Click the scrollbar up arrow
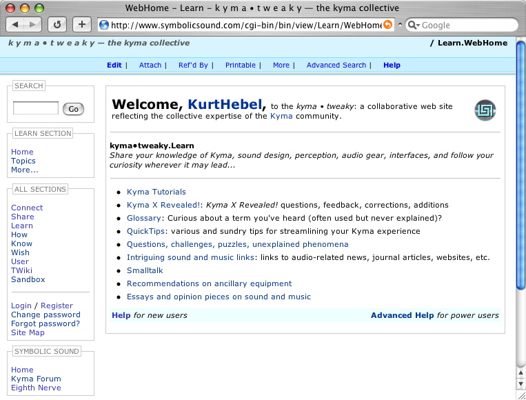Viewport: 526px width, 400px height. point(520,372)
